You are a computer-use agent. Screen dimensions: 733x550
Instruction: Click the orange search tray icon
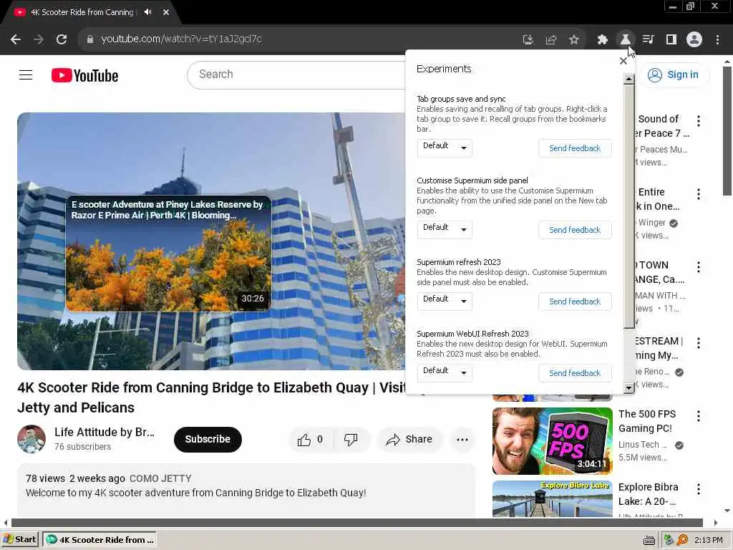pyautogui.click(x=682, y=540)
